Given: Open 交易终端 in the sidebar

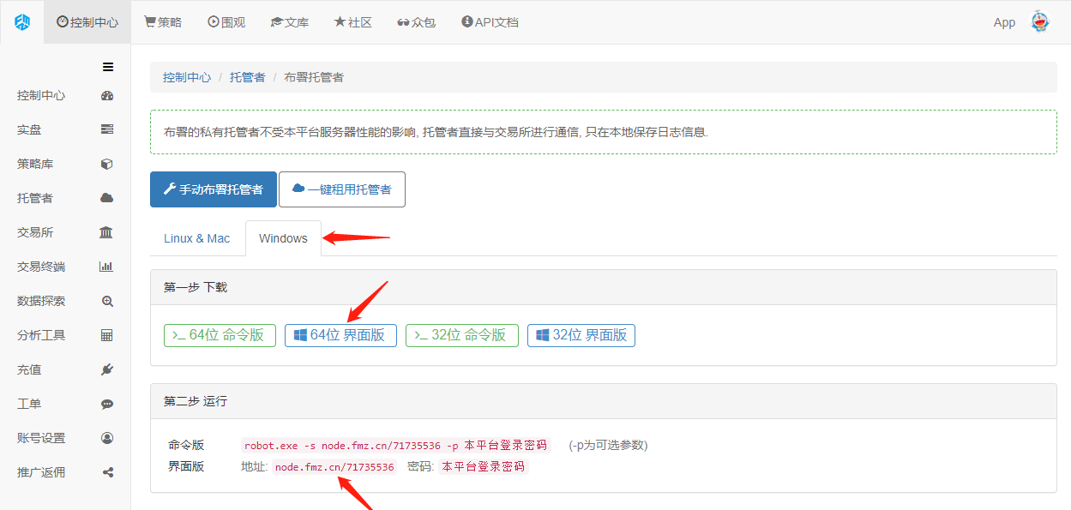Looking at the screenshot, I should tap(65, 267).
